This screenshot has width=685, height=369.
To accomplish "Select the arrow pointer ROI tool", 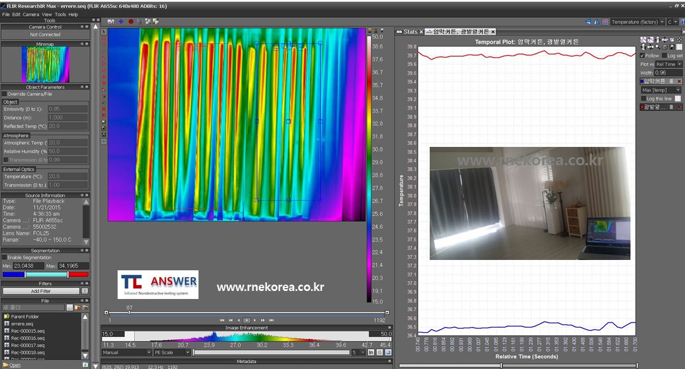I will [104, 32].
